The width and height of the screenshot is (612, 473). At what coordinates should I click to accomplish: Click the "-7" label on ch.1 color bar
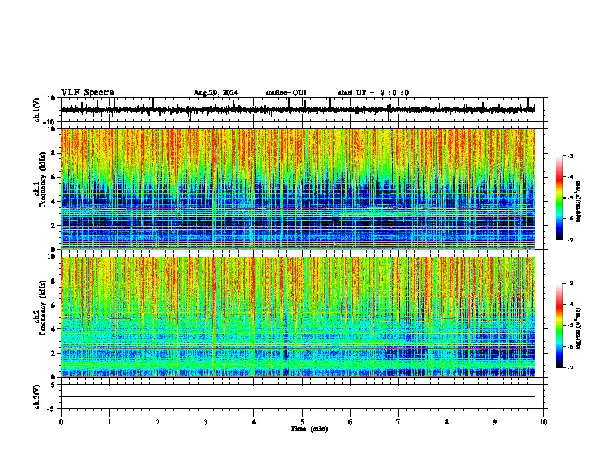570,240
